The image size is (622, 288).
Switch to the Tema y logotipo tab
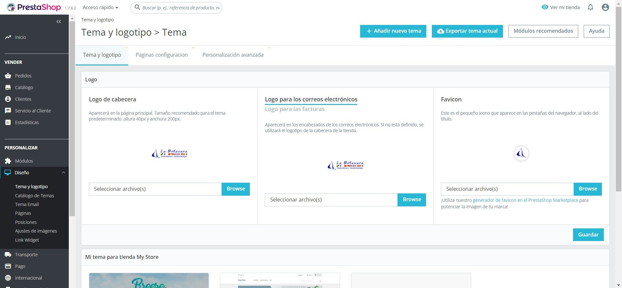click(102, 55)
